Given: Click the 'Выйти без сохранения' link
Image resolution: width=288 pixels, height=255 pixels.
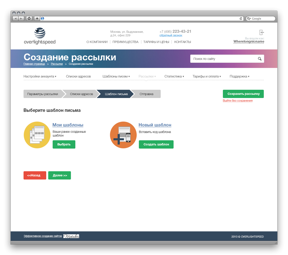Looking at the screenshot, I should pos(238,101).
